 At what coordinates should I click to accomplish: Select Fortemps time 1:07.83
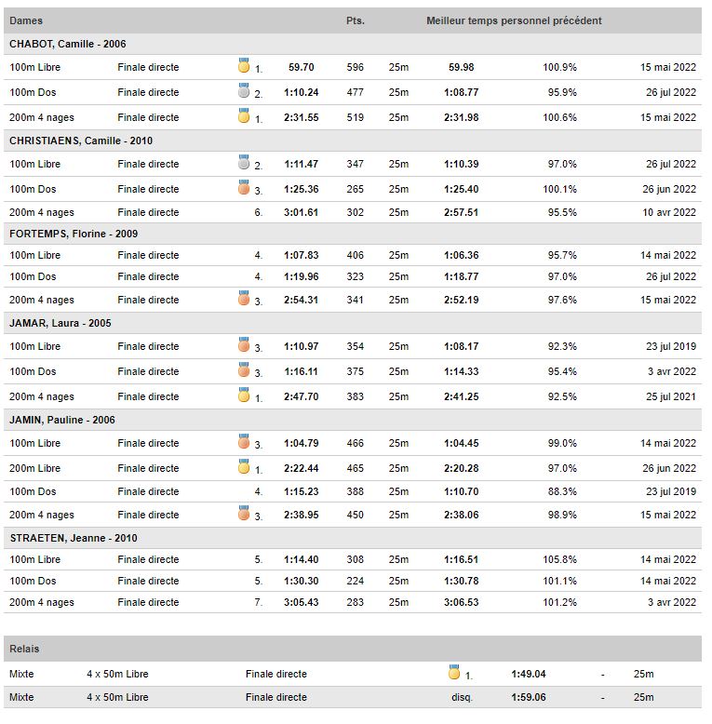coord(301,255)
